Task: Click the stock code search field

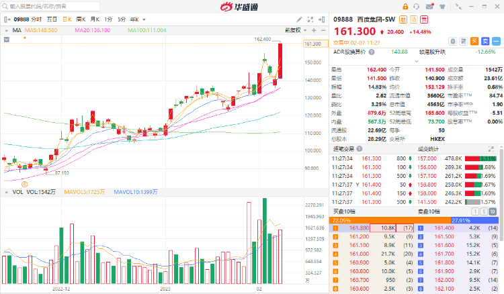Action: pyautogui.click(x=51, y=6)
